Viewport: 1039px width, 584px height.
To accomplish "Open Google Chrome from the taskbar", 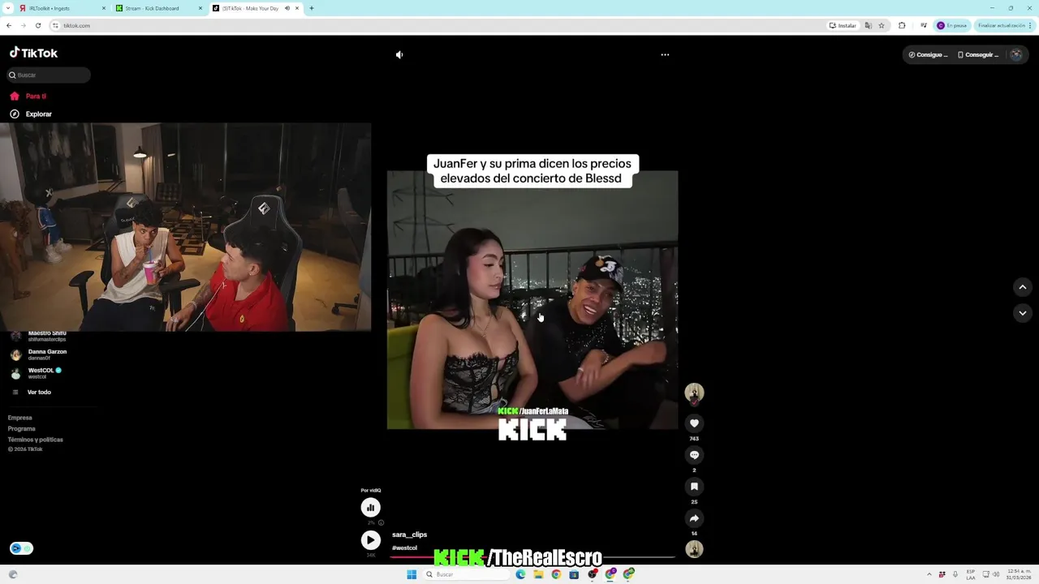I will (x=556, y=574).
